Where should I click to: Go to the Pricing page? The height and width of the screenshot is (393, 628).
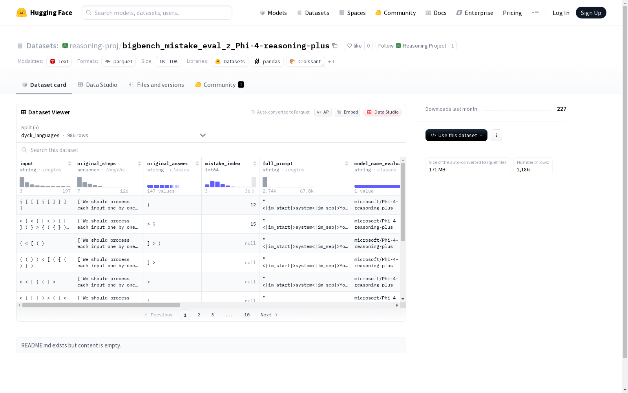tap(512, 13)
